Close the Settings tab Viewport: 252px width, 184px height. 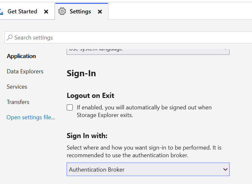click(100, 12)
